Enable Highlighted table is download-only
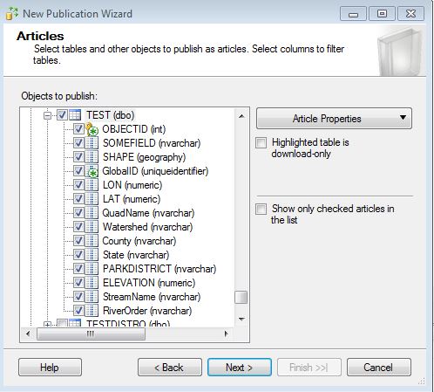Image resolution: width=434 pixels, height=392 pixels. (x=261, y=143)
